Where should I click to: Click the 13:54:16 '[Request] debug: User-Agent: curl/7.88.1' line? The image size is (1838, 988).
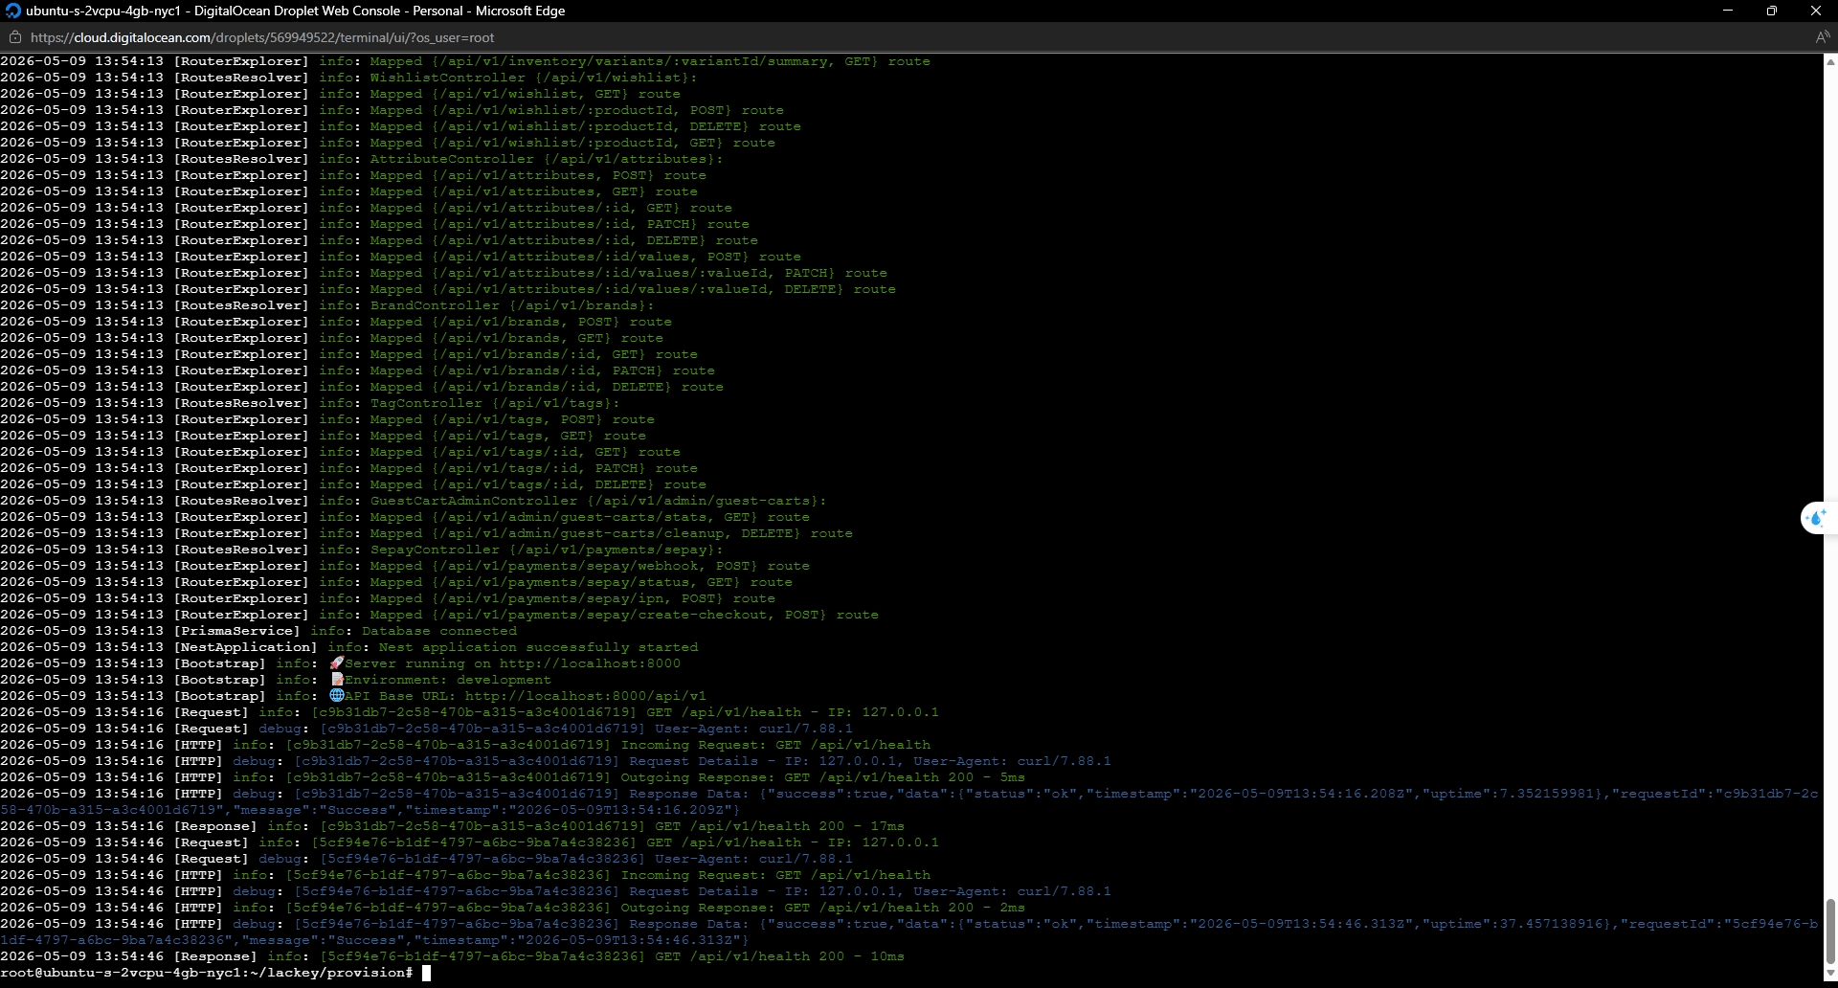(x=426, y=729)
